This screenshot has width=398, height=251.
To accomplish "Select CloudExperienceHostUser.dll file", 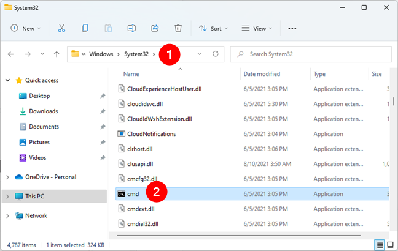I will click(x=164, y=89).
